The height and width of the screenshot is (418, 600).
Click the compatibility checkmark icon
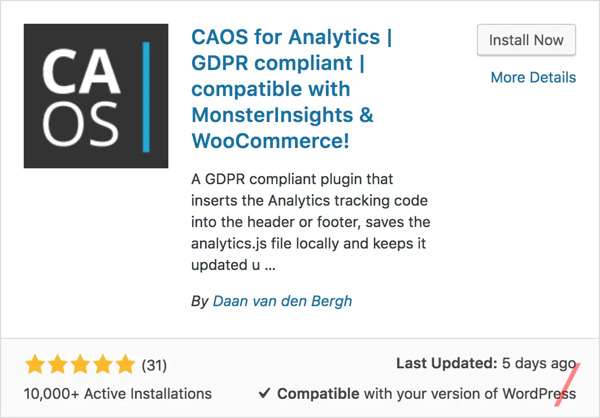point(265,393)
